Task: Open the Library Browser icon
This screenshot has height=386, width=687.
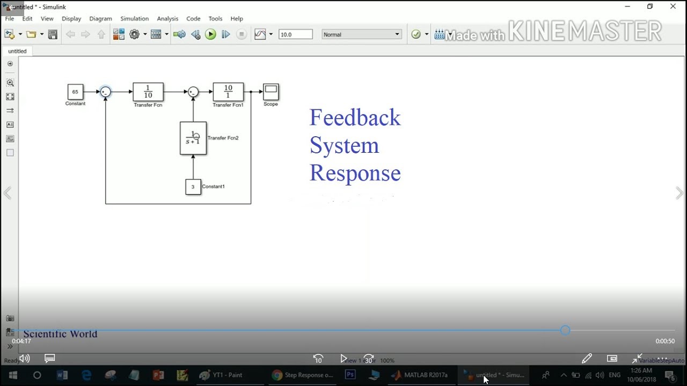Action: [x=119, y=34]
